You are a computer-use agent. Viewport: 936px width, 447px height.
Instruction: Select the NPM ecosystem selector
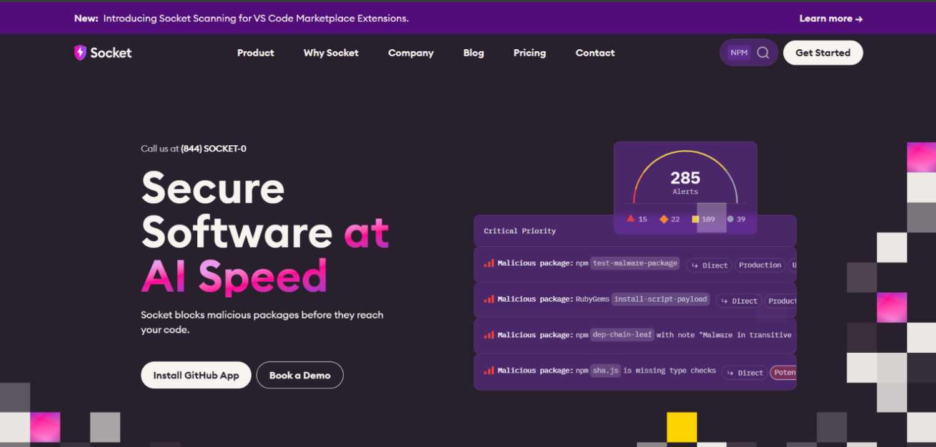pyautogui.click(x=739, y=52)
